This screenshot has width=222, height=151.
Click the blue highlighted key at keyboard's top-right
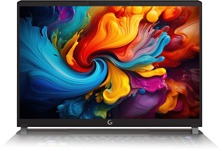188,137
